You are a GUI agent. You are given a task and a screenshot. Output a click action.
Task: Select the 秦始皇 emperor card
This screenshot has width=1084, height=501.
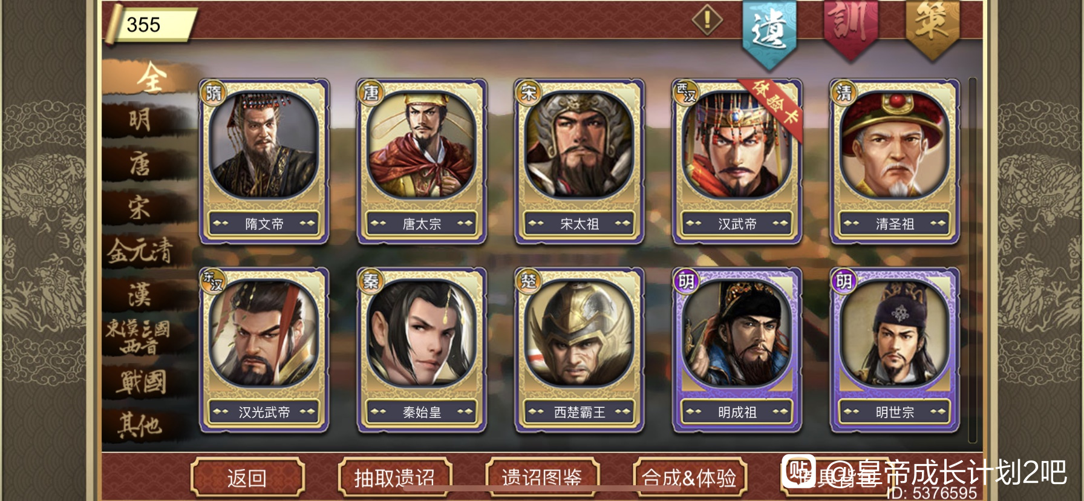[422, 350]
